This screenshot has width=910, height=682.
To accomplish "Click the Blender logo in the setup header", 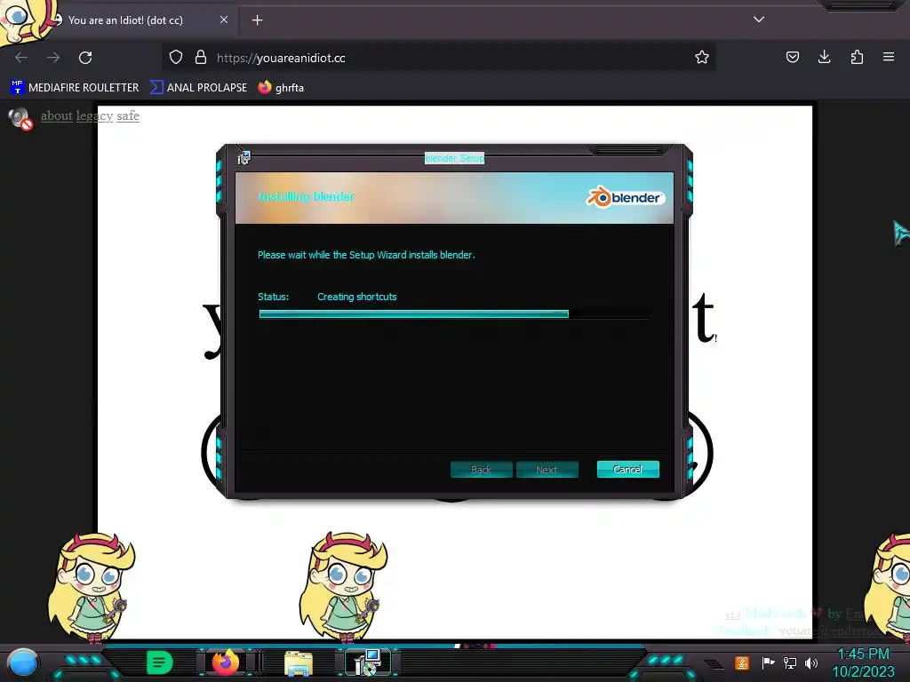I will tap(625, 197).
